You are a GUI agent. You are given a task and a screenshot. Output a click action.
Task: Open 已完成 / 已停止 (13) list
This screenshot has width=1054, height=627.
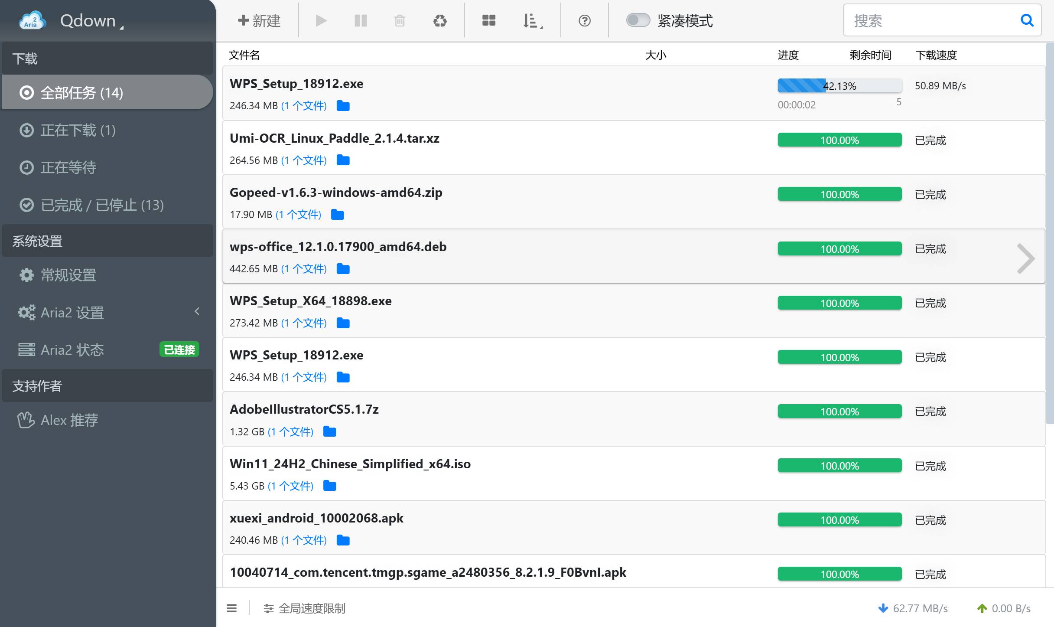(107, 205)
